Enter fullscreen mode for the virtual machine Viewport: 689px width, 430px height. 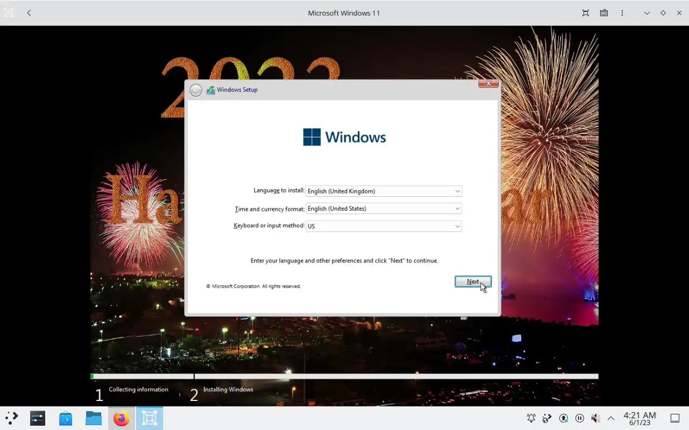586,13
